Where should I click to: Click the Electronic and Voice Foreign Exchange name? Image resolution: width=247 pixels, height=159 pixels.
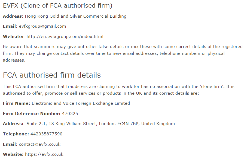81,103
